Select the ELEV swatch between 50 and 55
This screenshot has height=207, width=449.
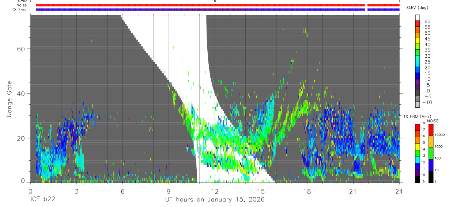pos(418,30)
